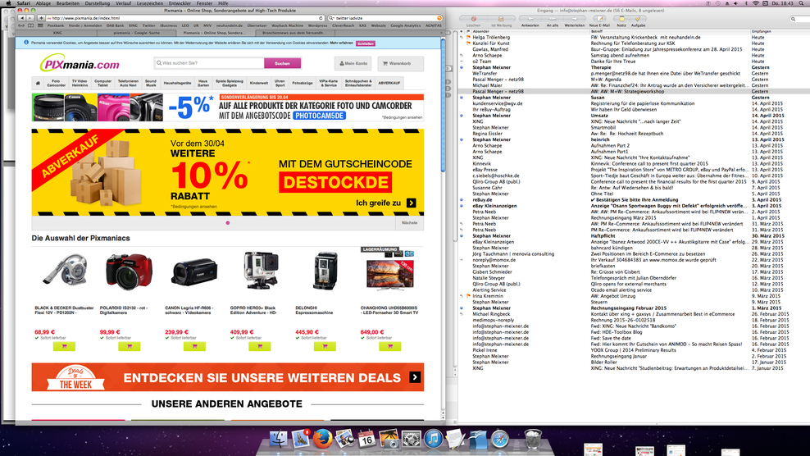Viewport: 810px width, 456px height.
Task: Open Firefox from the Dock
Action: (322, 440)
